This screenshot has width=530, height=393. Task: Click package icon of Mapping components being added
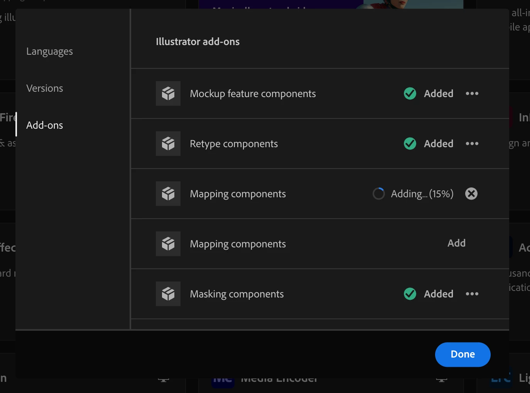[x=168, y=194]
